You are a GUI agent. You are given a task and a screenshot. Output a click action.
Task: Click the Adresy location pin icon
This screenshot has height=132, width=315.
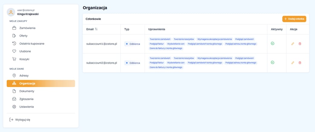coord(14,76)
